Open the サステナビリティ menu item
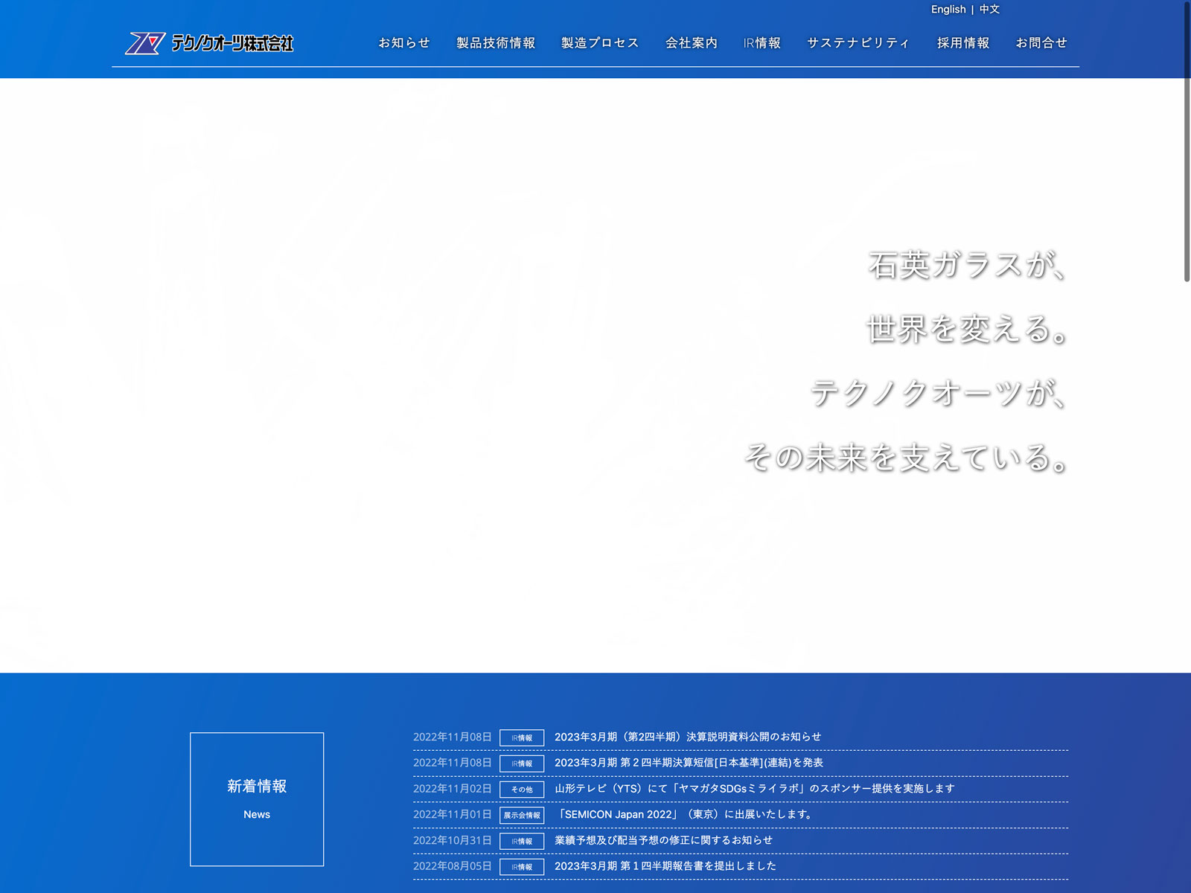Image resolution: width=1191 pixels, height=893 pixels. coord(859,43)
